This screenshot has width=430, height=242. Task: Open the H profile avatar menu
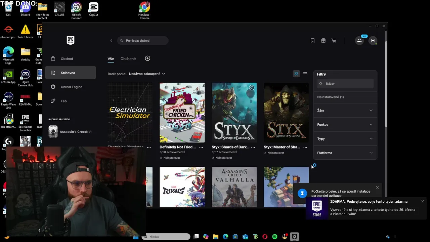(373, 41)
